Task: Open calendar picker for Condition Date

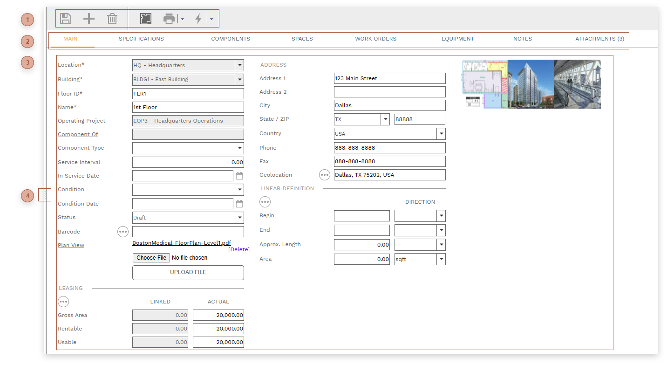Action: click(239, 204)
